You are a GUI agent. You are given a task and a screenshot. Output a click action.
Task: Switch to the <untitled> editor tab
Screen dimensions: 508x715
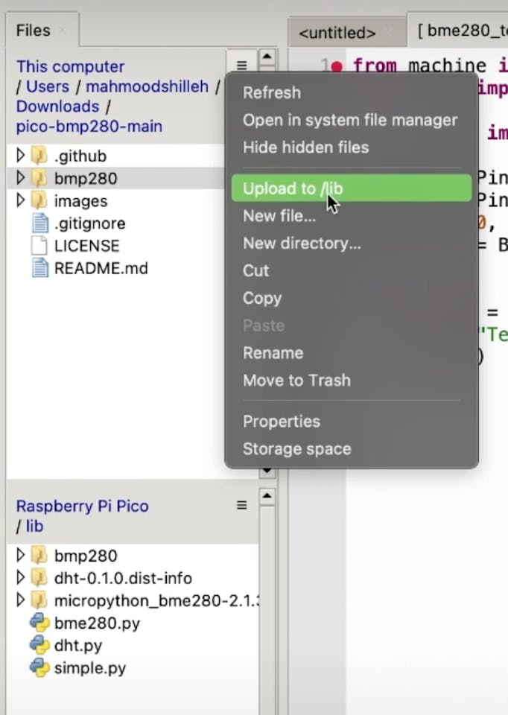point(337,33)
